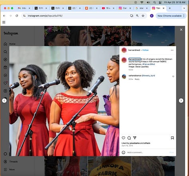This screenshot has width=189, height=176.
Task: Click the address bar URL
Action: coord(45,16)
